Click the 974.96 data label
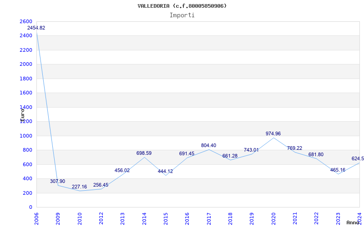The width and height of the screenshot is (364, 227). 273,133
